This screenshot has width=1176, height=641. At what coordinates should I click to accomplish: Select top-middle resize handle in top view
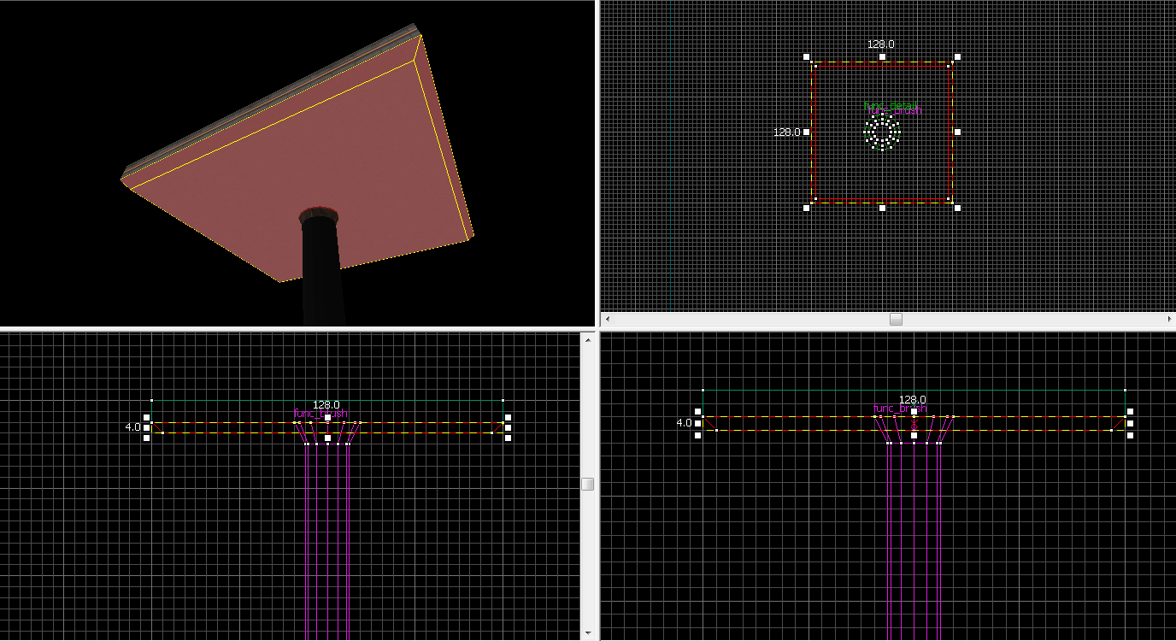coord(882,56)
